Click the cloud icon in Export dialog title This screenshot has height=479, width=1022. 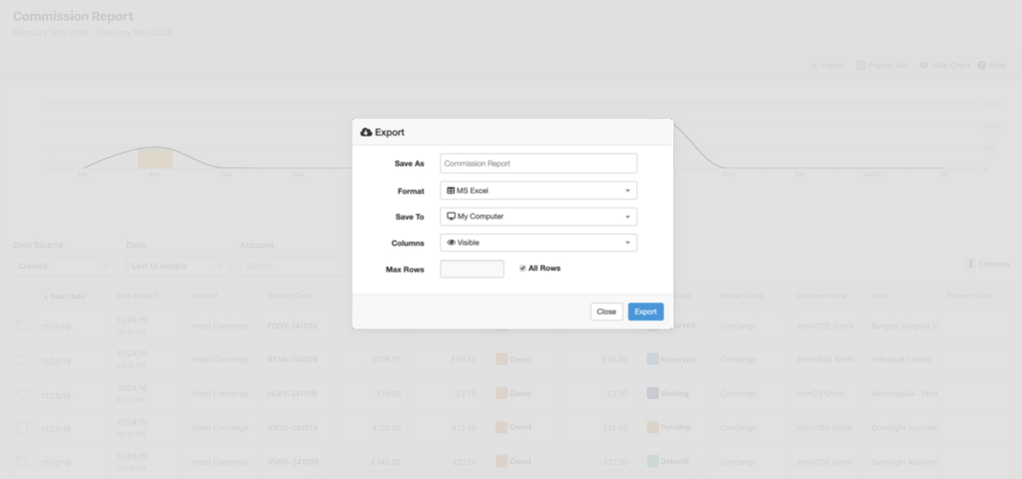[x=366, y=132]
